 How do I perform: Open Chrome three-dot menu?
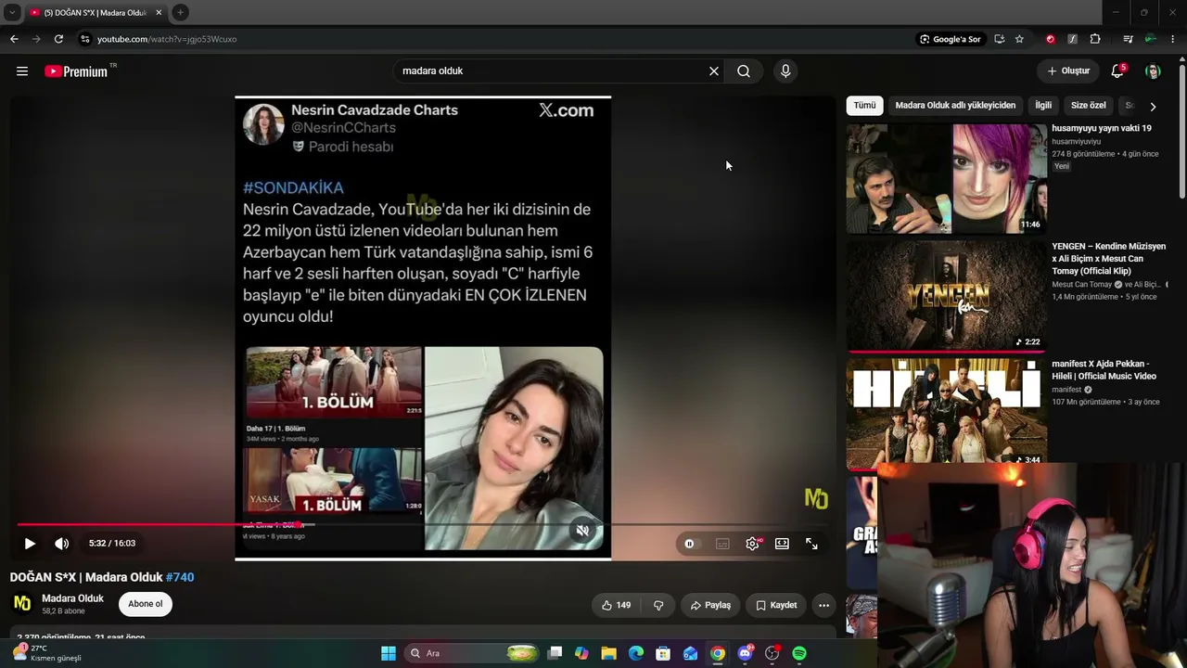(1172, 39)
